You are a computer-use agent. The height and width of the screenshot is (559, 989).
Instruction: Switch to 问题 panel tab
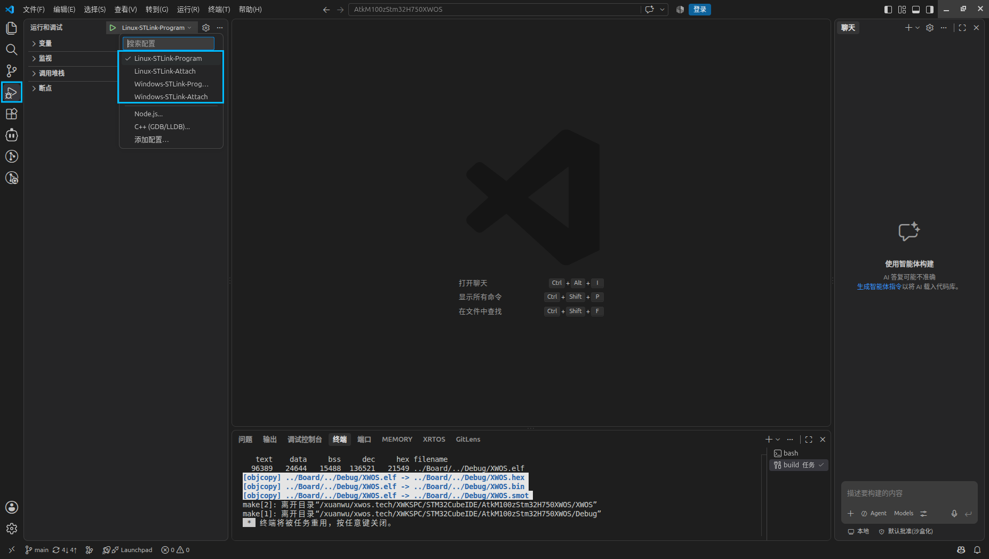(x=245, y=440)
